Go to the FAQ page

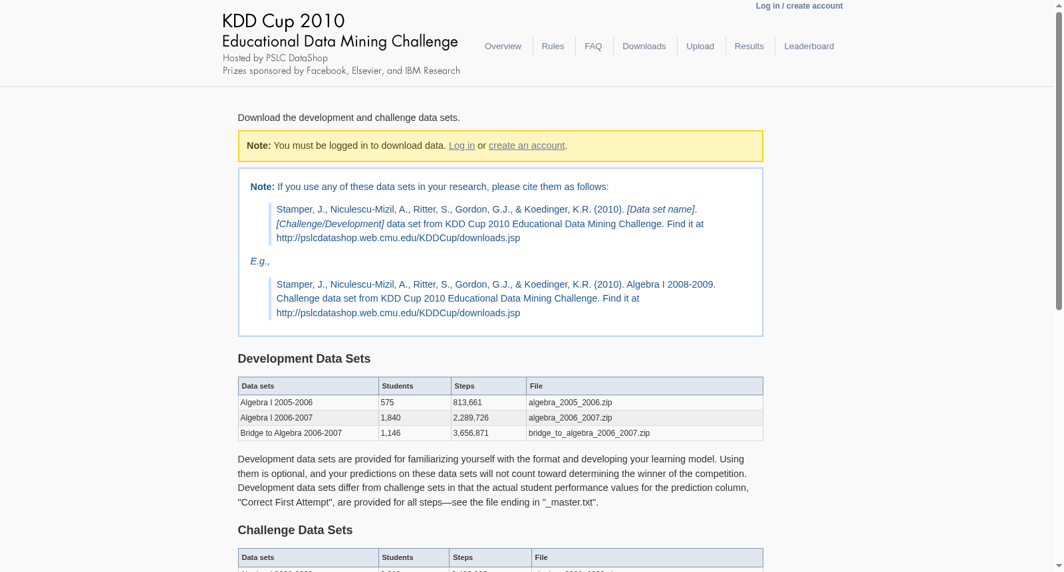593,46
